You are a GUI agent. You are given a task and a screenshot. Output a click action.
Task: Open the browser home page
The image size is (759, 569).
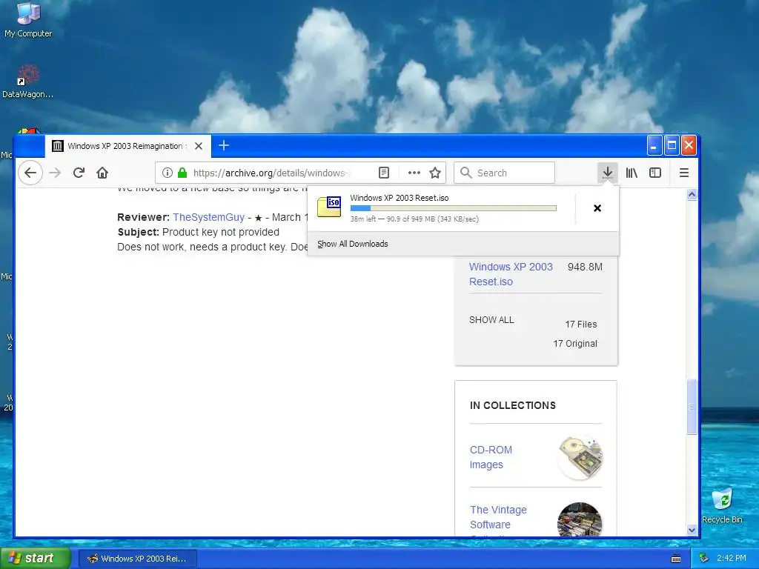click(x=102, y=173)
